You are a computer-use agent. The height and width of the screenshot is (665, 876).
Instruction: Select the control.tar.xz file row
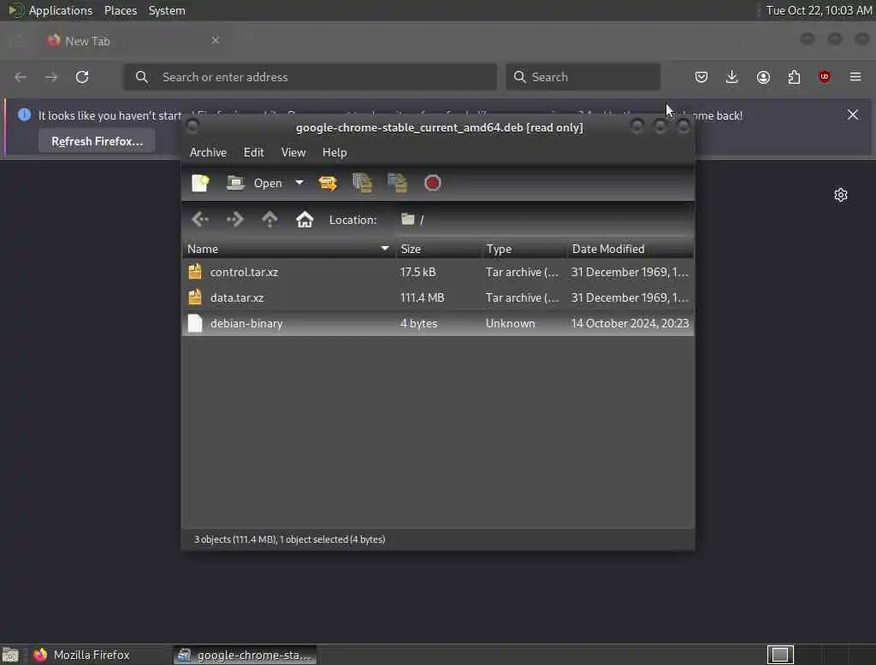tap(438, 272)
